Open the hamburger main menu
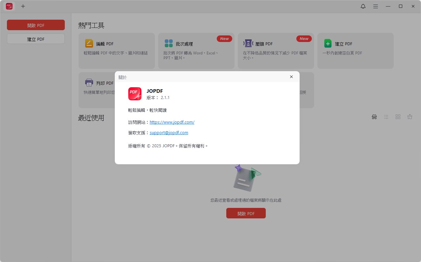421x262 pixels. [376, 6]
